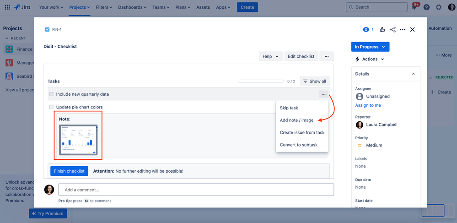The height and width of the screenshot is (223, 457).
Task: Open Dashboards dropdown
Action: tap(132, 7)
